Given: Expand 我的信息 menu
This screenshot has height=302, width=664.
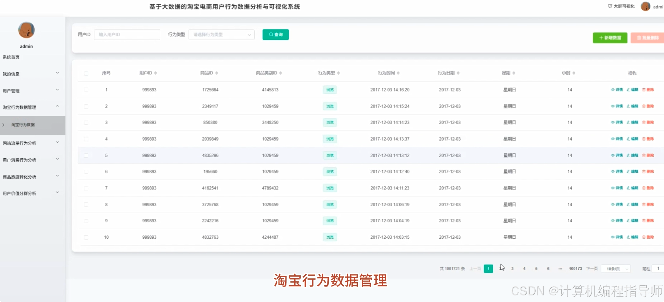Looking at the screenshot, I should coord(32,74).
